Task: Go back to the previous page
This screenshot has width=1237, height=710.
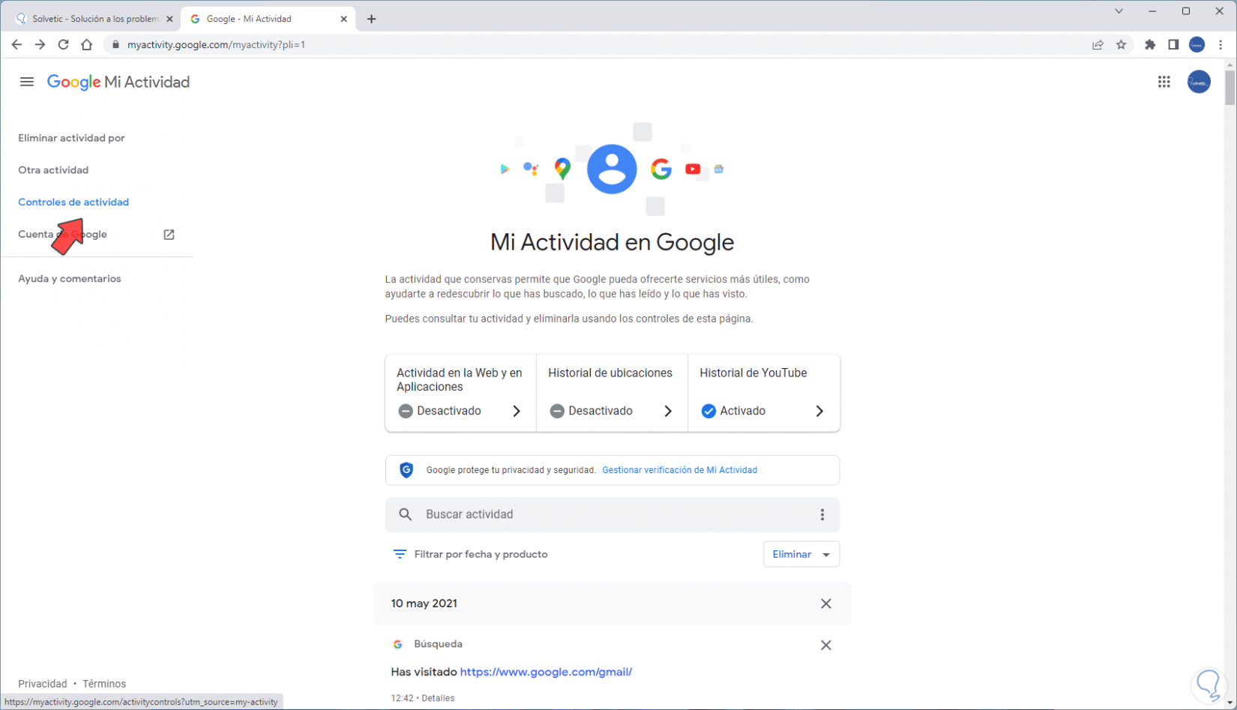Action: coord(16,44)
